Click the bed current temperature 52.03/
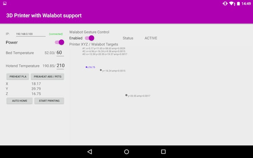Viewport: 253px width, 158px height. pyautogui.click(x=50, y=53)
